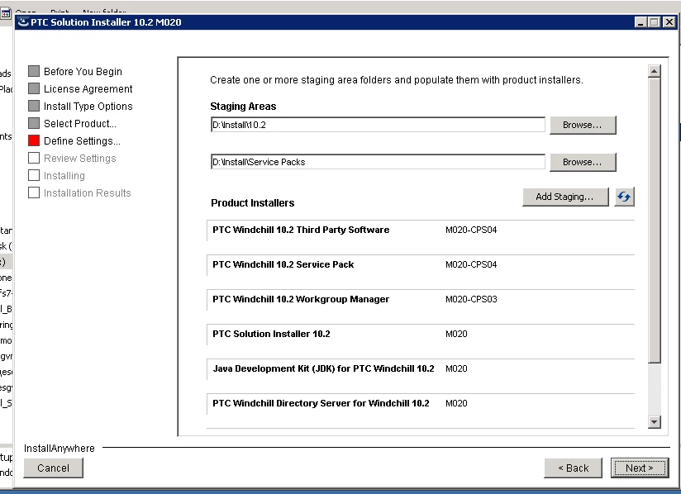Viewport: 681px width, 494px height.
Task: Select the Install Type Options step
Action: (x=80, y=106)
